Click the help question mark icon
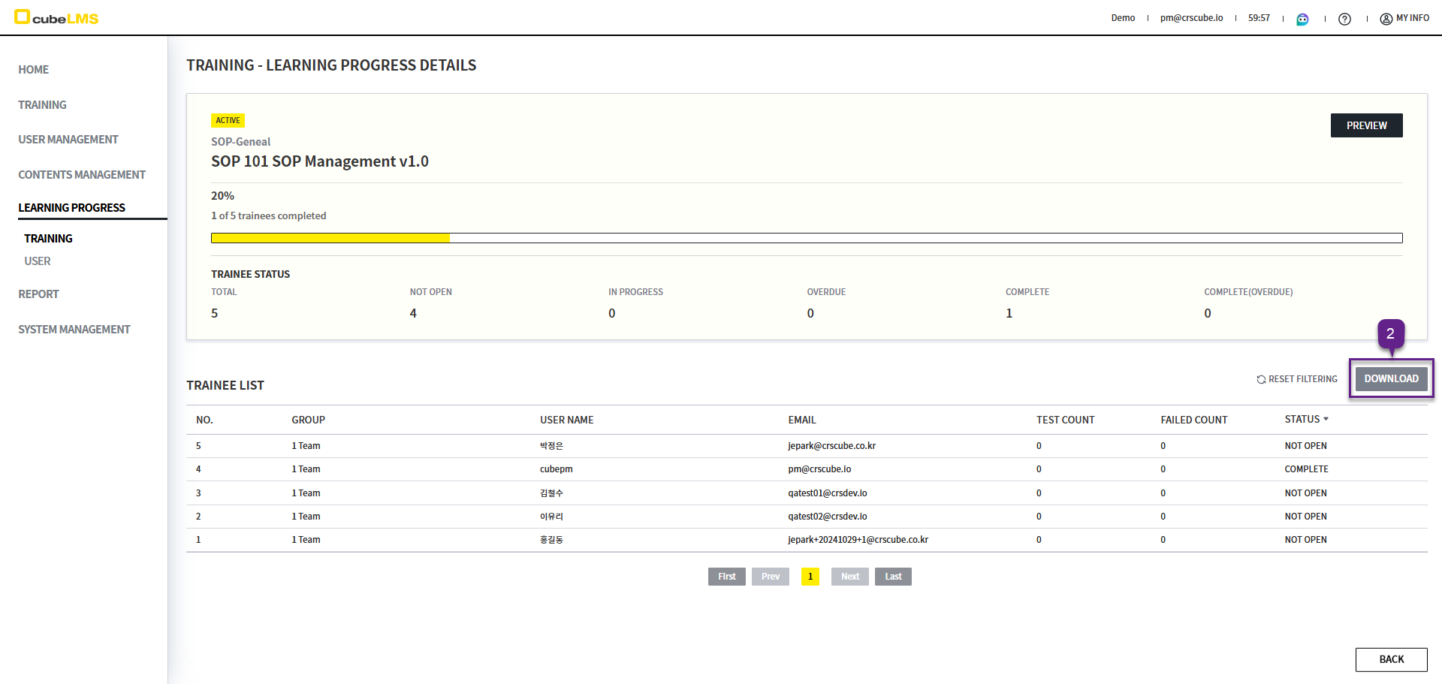1442x684 pixels. (1344, 19)
